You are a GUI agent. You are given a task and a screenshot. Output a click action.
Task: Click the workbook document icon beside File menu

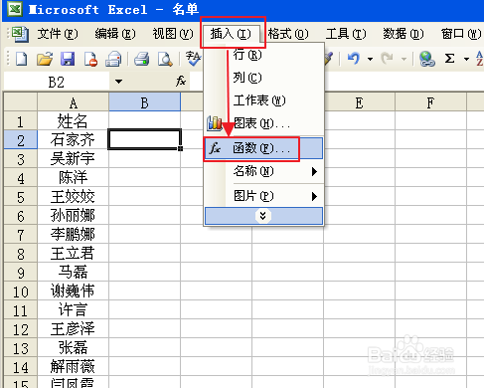(x=21, y=34)
